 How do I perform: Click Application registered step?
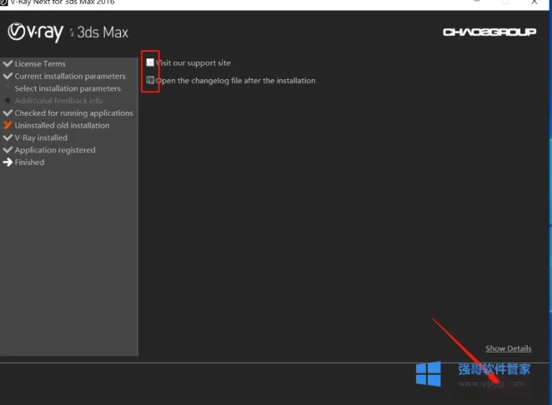(x=55, y=150)
